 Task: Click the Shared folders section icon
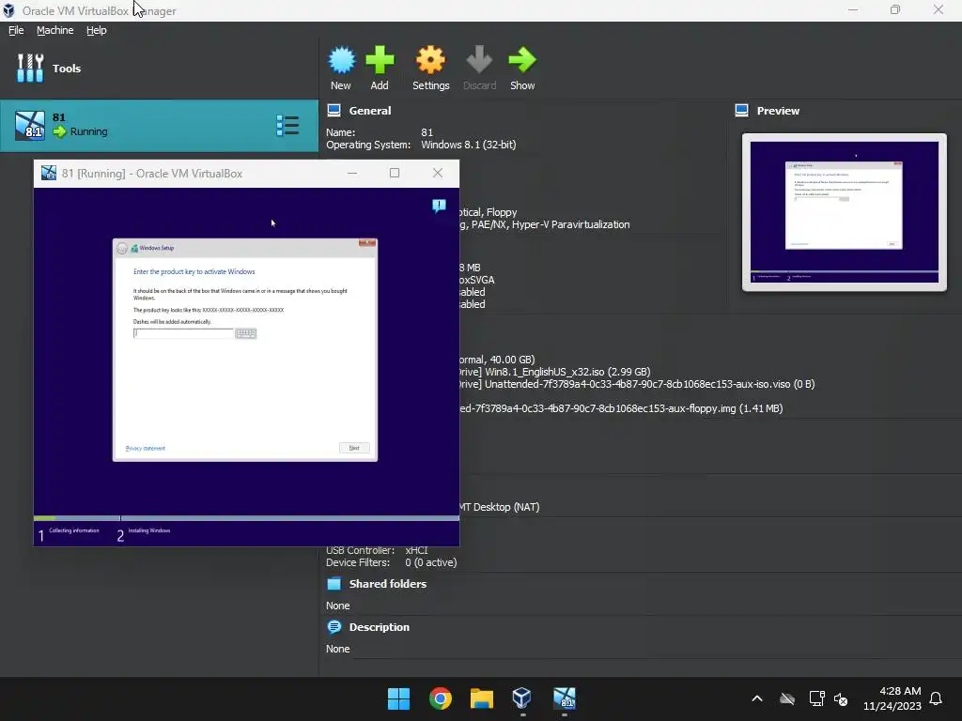[x=334, y=584]
